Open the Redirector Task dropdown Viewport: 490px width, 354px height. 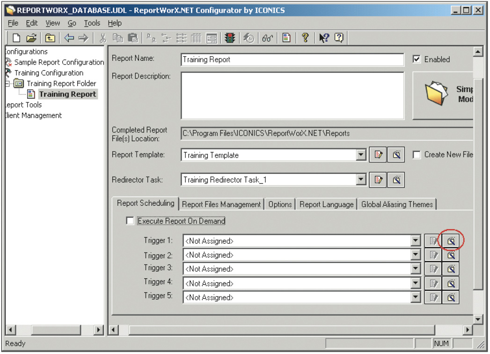[361, 180]
